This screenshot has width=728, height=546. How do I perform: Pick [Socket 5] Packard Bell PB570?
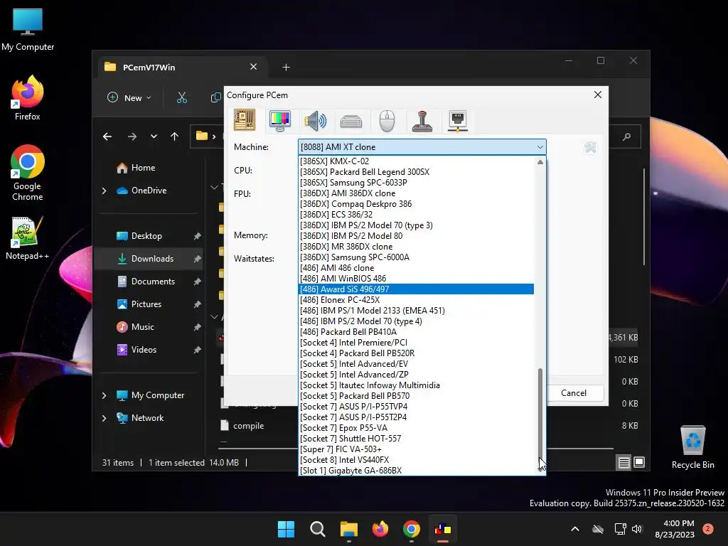[x=416, y=396]
